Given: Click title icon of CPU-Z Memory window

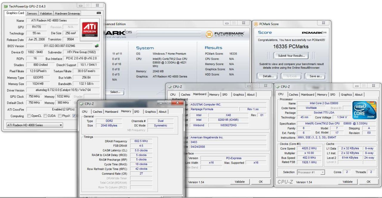Looking at the screenshot, I should coord(82,104).
